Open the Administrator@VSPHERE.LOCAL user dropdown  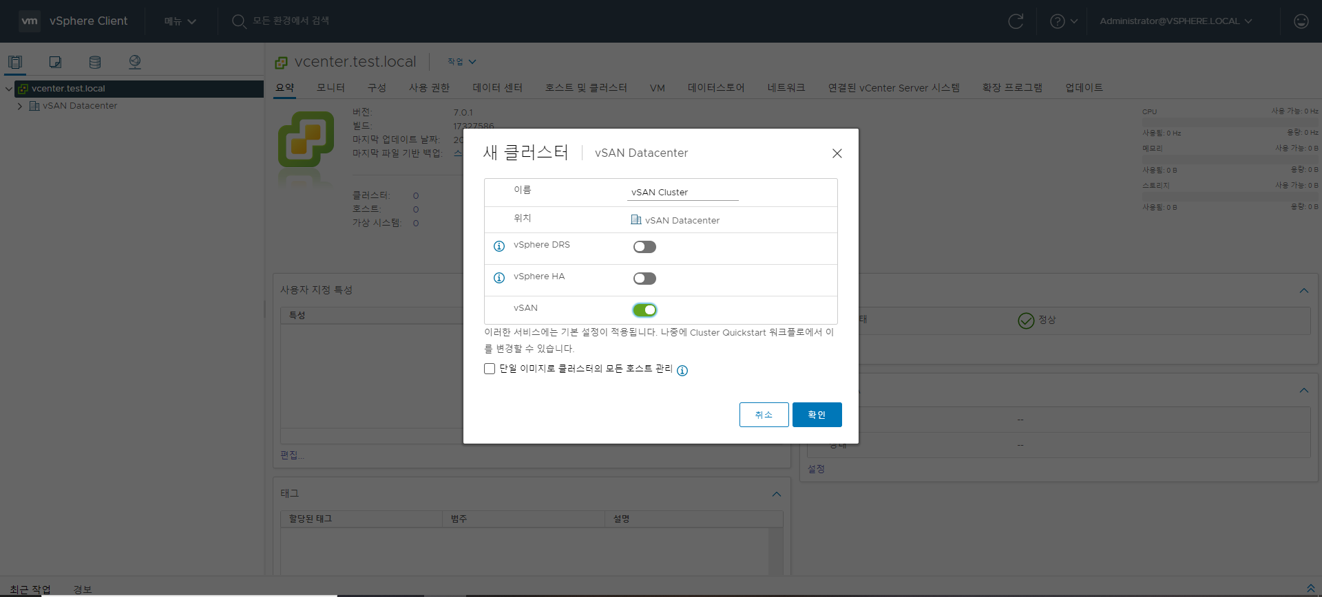pos(1176,21)
